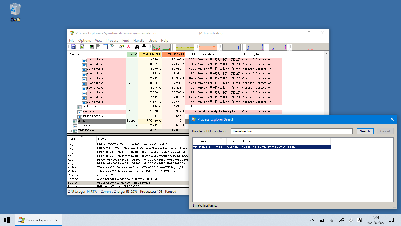Sort main list by Description column
This screenshot has height=226, width=401.
tap(219, 54)
